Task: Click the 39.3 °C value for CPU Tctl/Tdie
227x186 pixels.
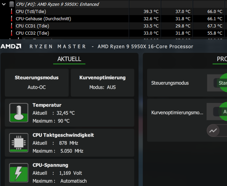Action: coord(151,12)
